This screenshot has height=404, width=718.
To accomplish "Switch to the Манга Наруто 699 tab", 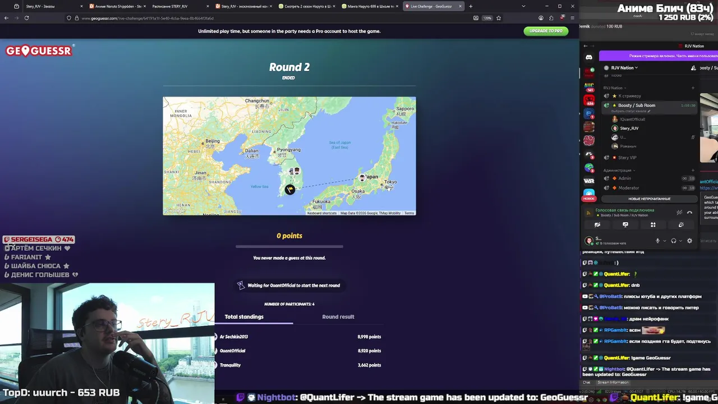I will (370, 6).
